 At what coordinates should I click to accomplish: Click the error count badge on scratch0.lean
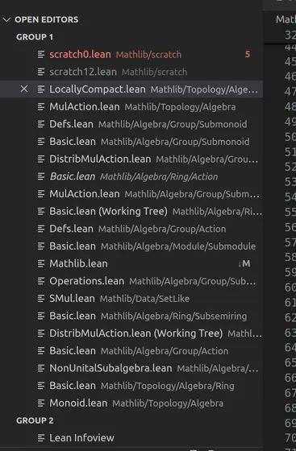tap(248, 55)
